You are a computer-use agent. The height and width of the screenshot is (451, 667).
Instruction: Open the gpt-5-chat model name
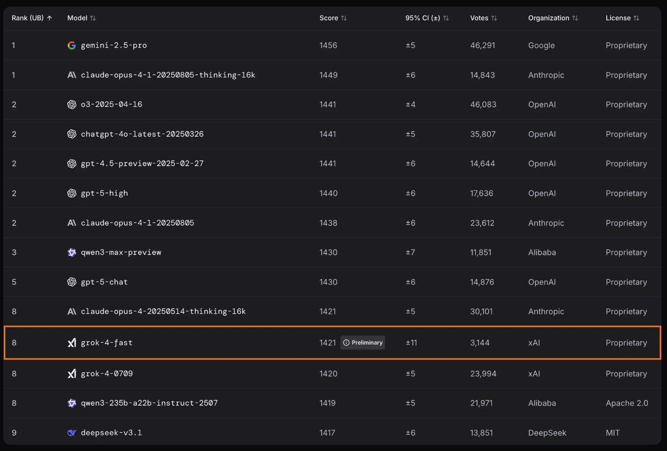[104, 282]
